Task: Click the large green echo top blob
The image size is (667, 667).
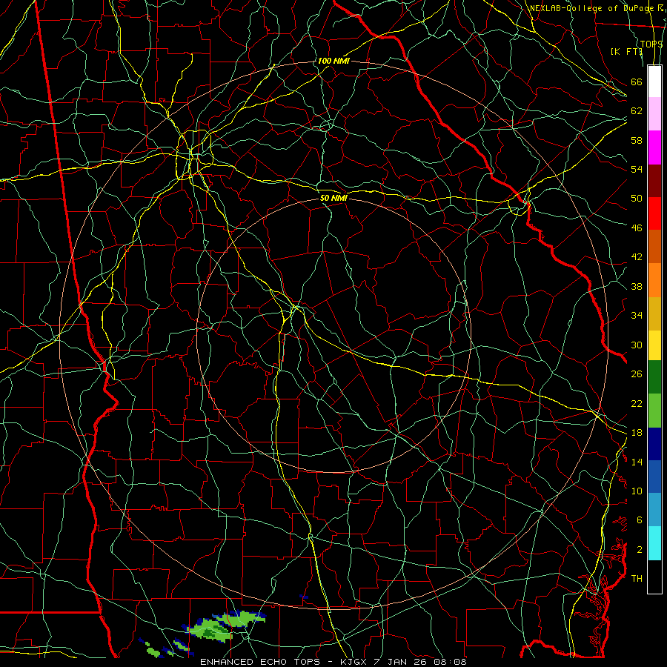Action: point(223,625)
